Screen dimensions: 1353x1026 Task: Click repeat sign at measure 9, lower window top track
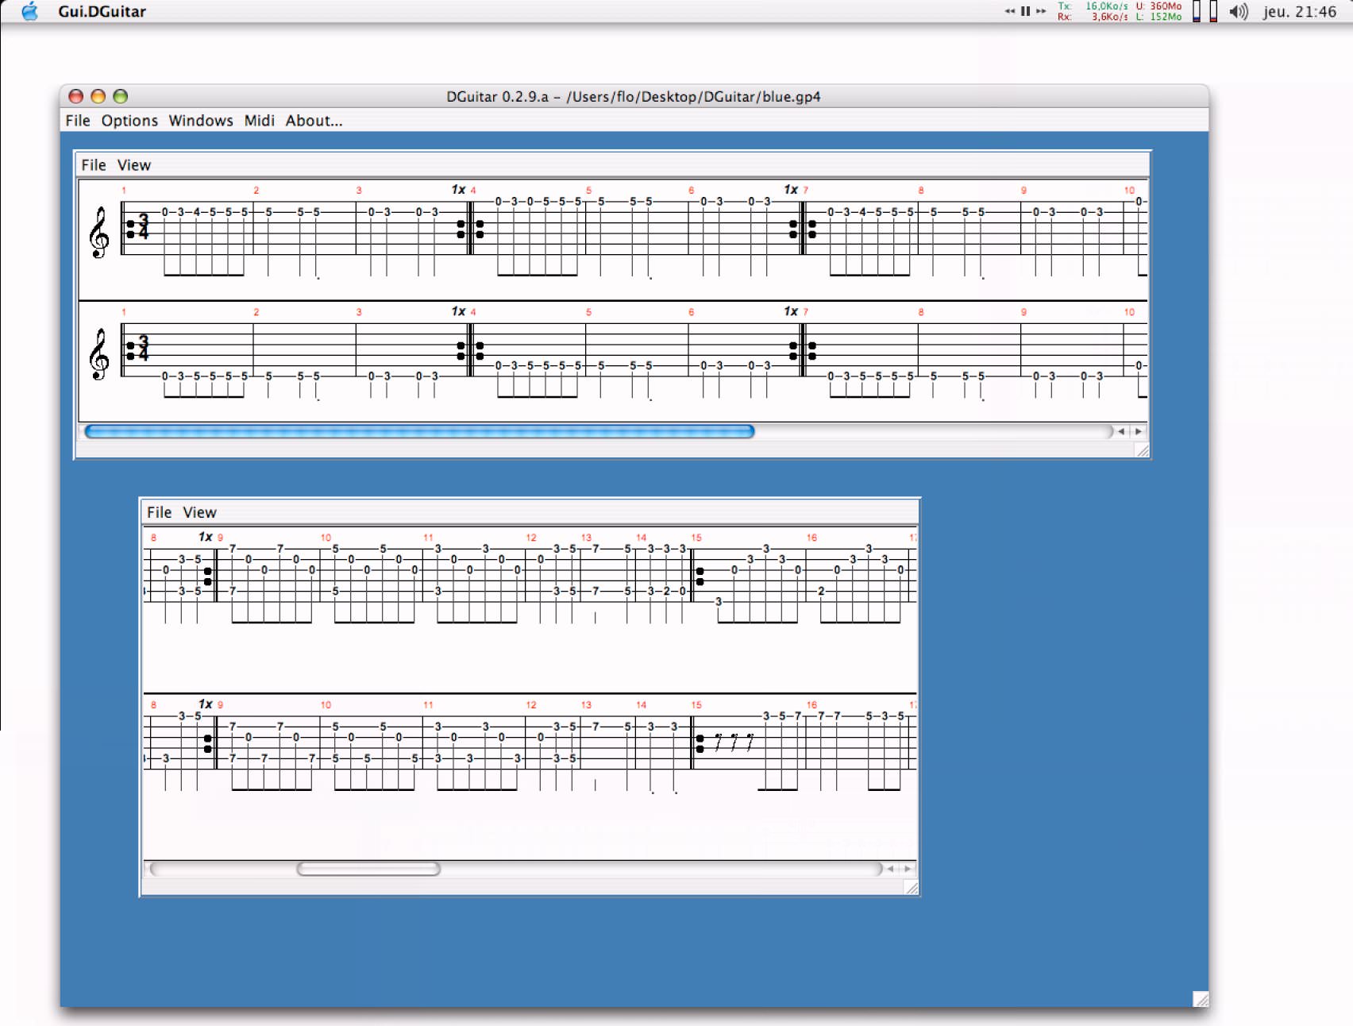point(211,576)
